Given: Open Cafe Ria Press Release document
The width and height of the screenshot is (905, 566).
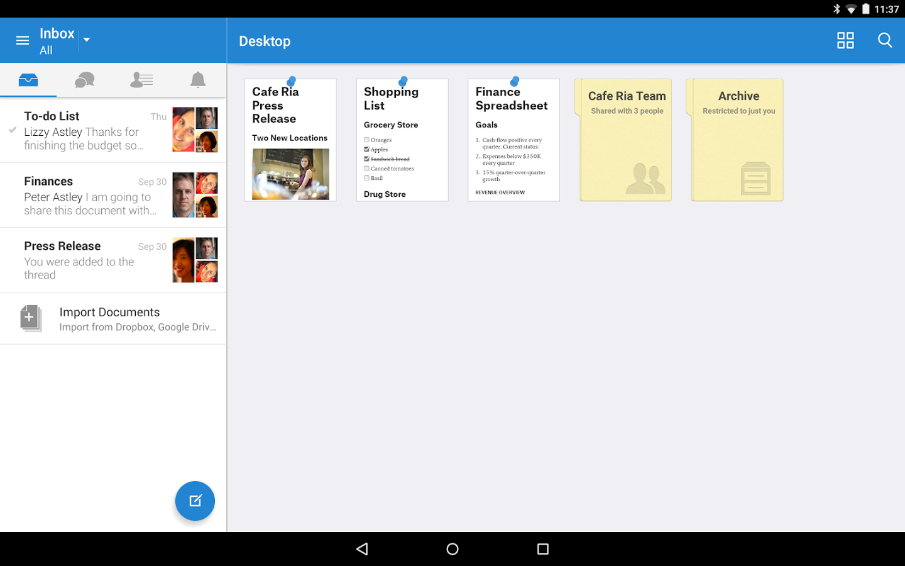Looking at the screenshot, I should tap(290, 140).
